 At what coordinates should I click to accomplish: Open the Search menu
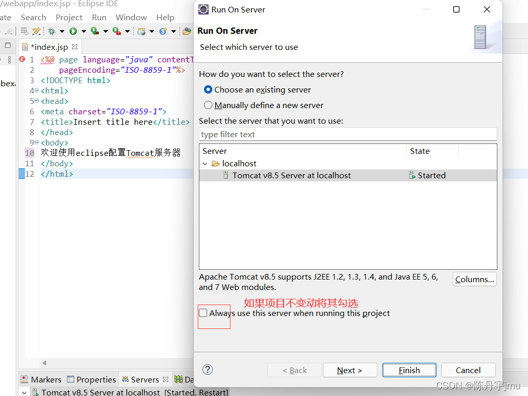pyautogui.click(x=33, y=18)
